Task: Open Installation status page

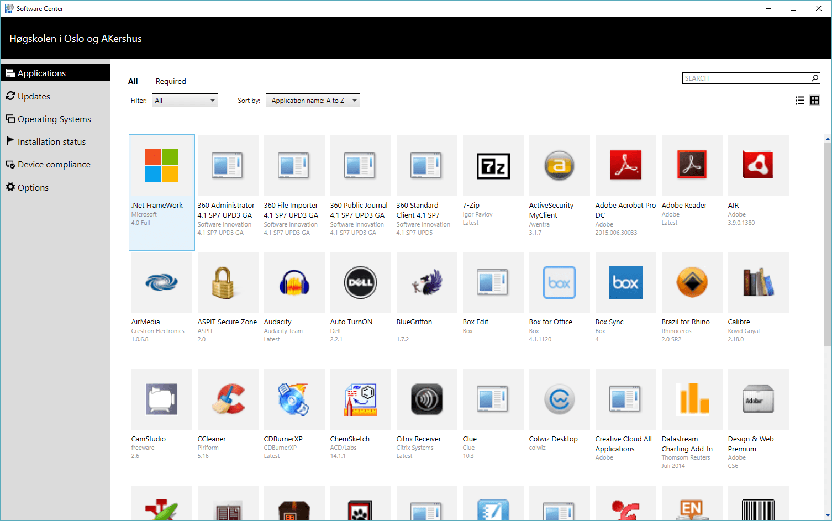Action: pyautogui.click(x=51, y=141)
